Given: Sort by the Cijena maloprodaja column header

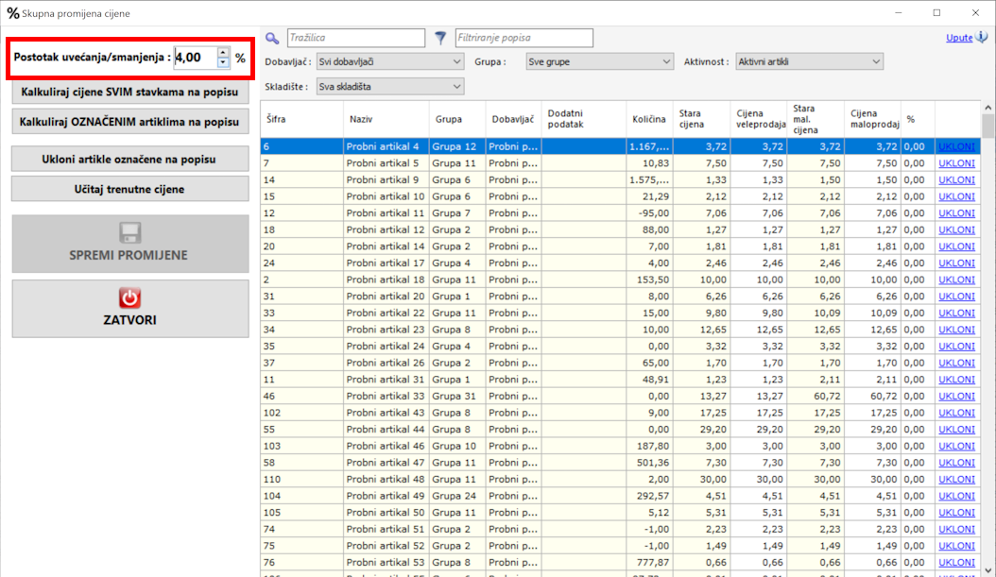Looking at the screenshot, I should [873, 119].
